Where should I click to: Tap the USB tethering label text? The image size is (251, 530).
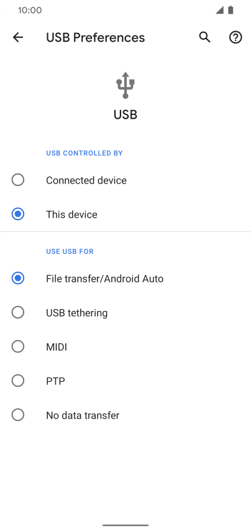point(77,313)
